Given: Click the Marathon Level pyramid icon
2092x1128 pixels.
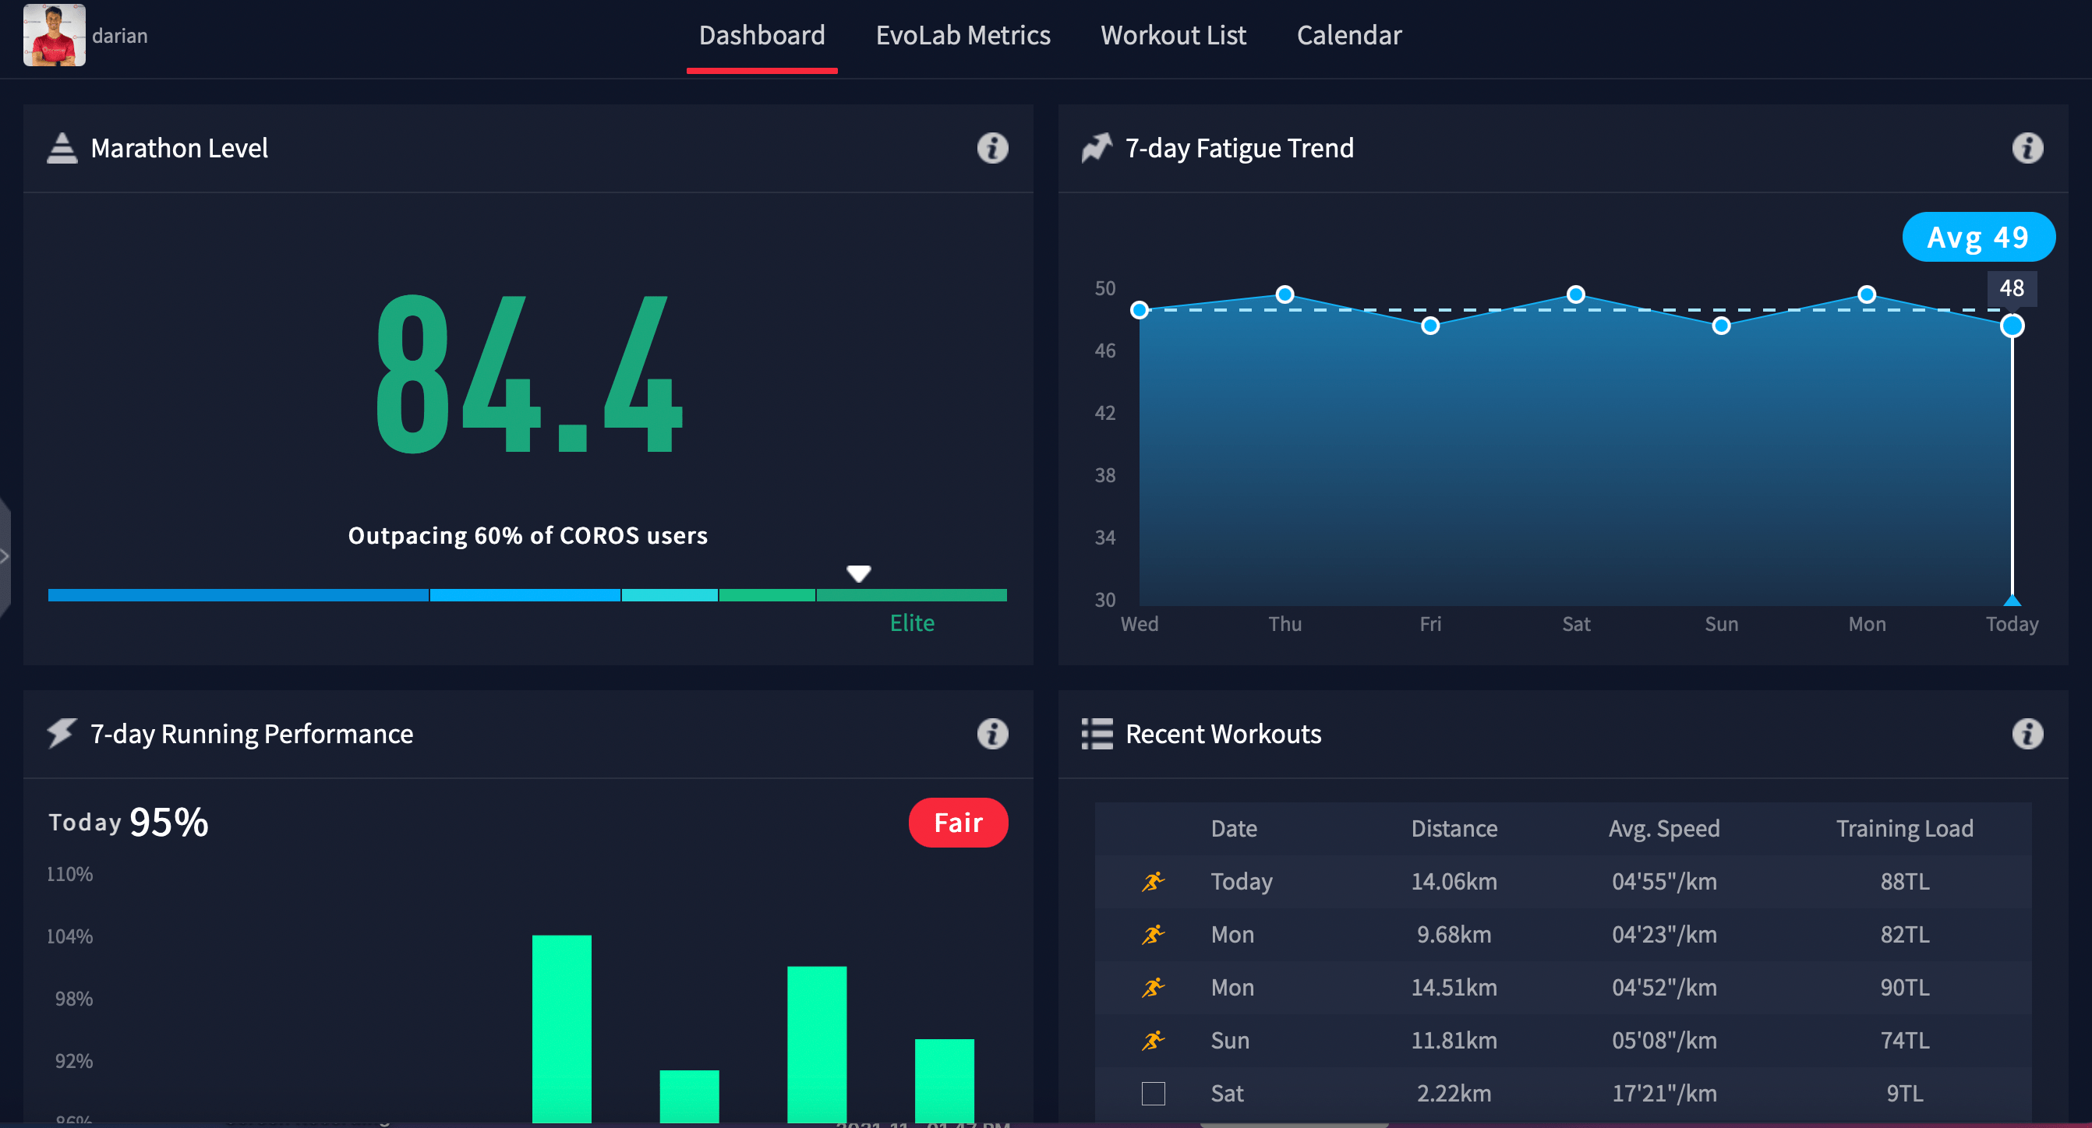Looking at the screenshot, I should pos(62,148).
